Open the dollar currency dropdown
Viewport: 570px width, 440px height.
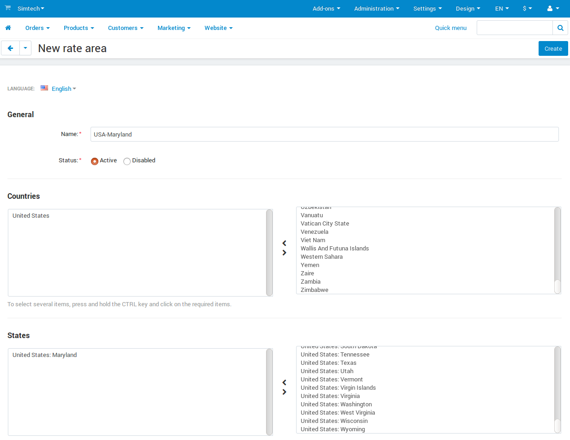click(527, 8)
